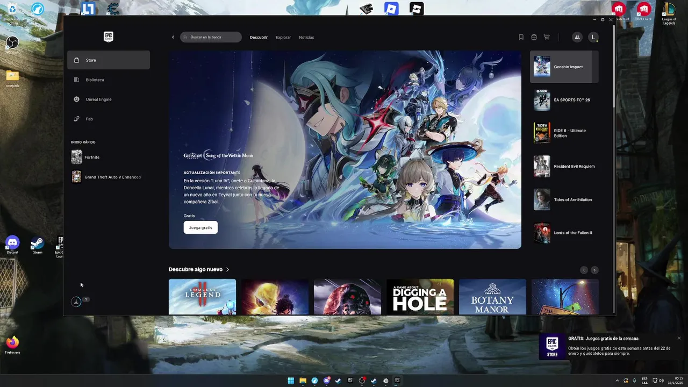Viewport: 688px width, 387px height.
Task: Select the Explorar tab
Action: coord(283,37)
